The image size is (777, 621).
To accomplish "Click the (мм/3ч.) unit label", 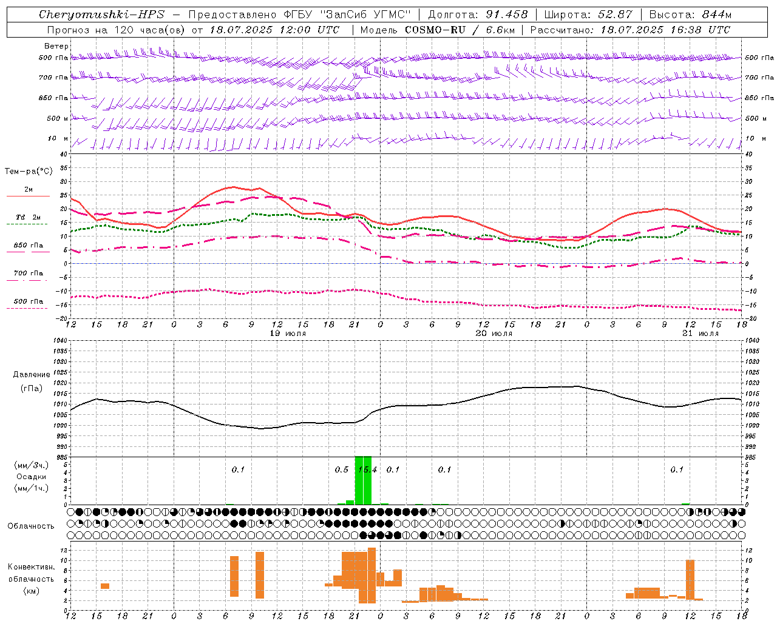I will coord(31,466).
